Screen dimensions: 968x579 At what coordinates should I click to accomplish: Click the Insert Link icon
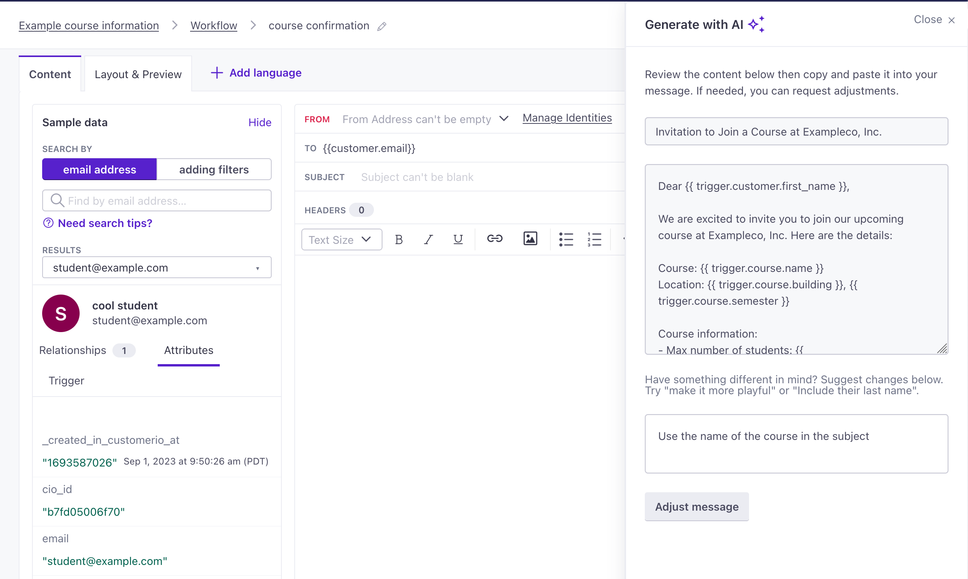(495, 240)
